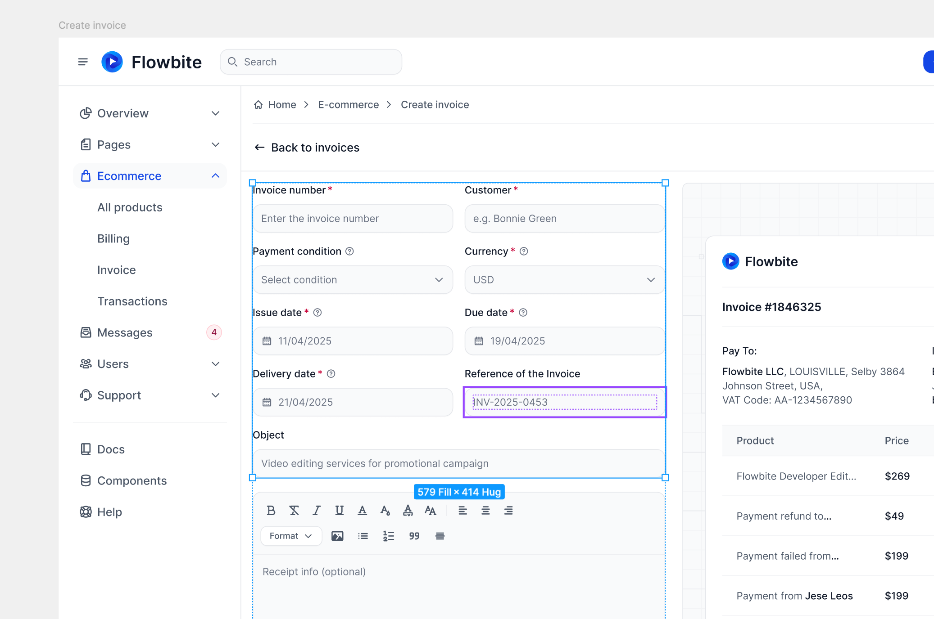934x619 pixels.
Task: Align receipt text to the right
Action: pos(508,510)
